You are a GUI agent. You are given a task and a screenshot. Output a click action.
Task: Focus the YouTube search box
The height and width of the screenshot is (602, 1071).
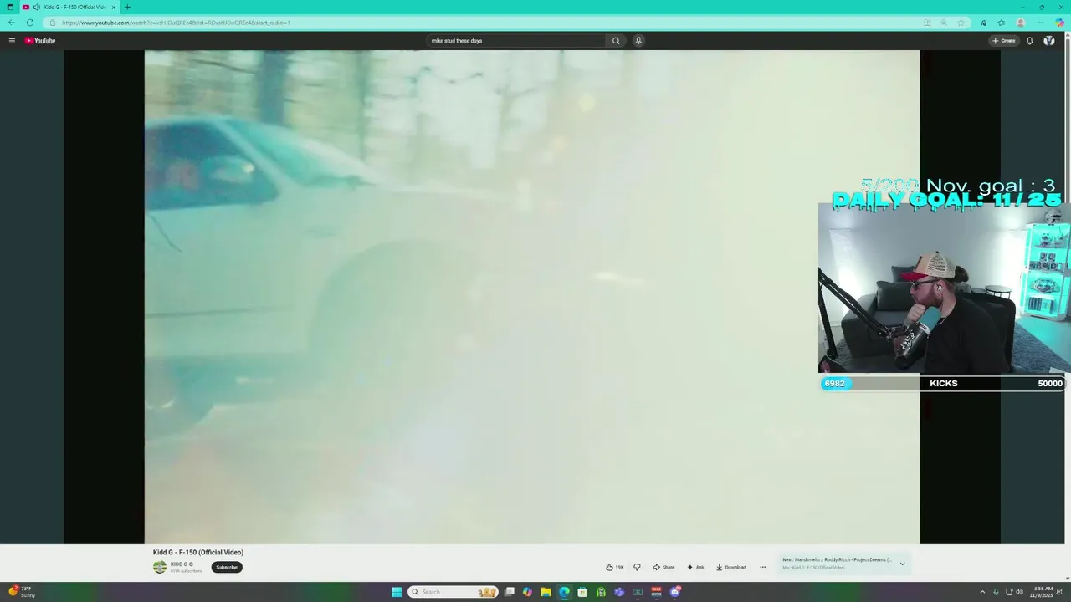[x=515, y=41]
